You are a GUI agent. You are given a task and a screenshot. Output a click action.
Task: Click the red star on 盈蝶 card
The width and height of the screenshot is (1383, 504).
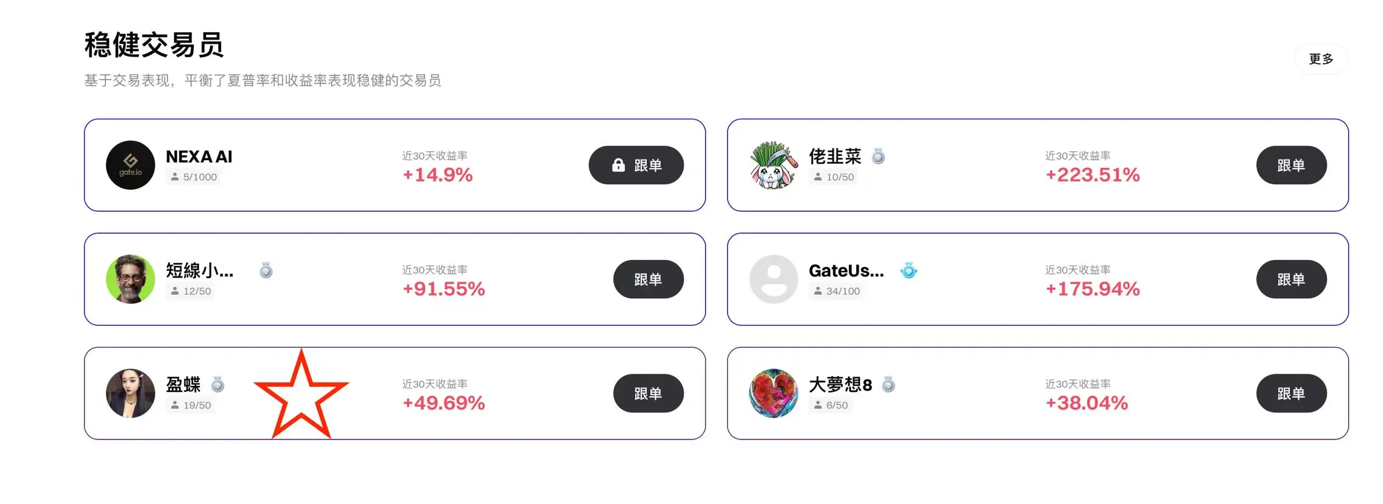tap(301, 397)
